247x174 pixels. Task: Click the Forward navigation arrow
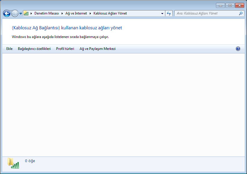click(x=15, y=13)
